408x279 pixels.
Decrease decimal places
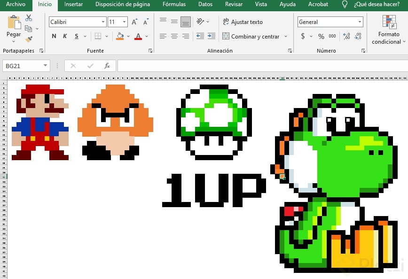(358, 36)
